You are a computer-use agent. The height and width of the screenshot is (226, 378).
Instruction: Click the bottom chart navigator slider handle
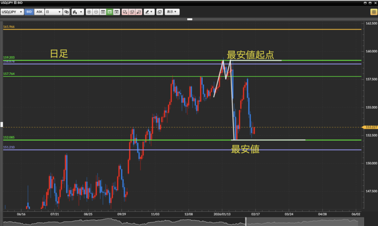(x=246, y=221)
